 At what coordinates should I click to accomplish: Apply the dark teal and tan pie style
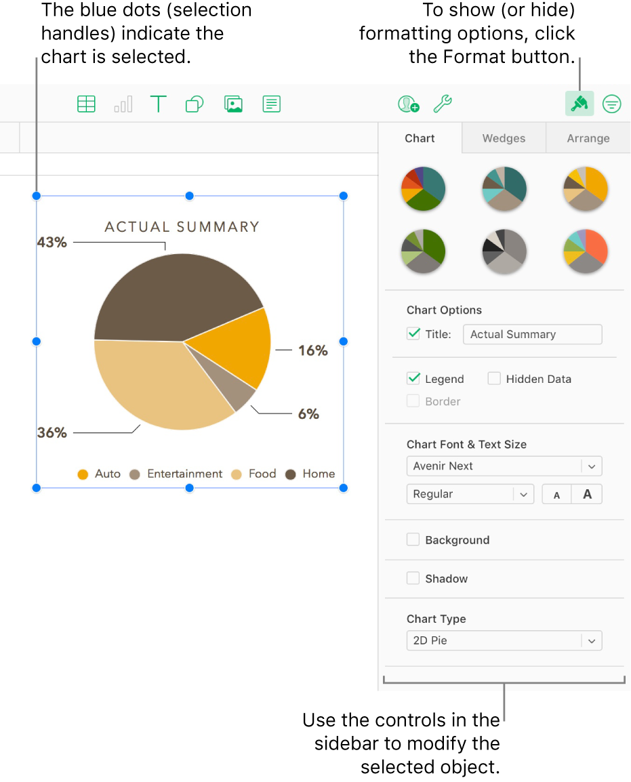tap(504, 188)
